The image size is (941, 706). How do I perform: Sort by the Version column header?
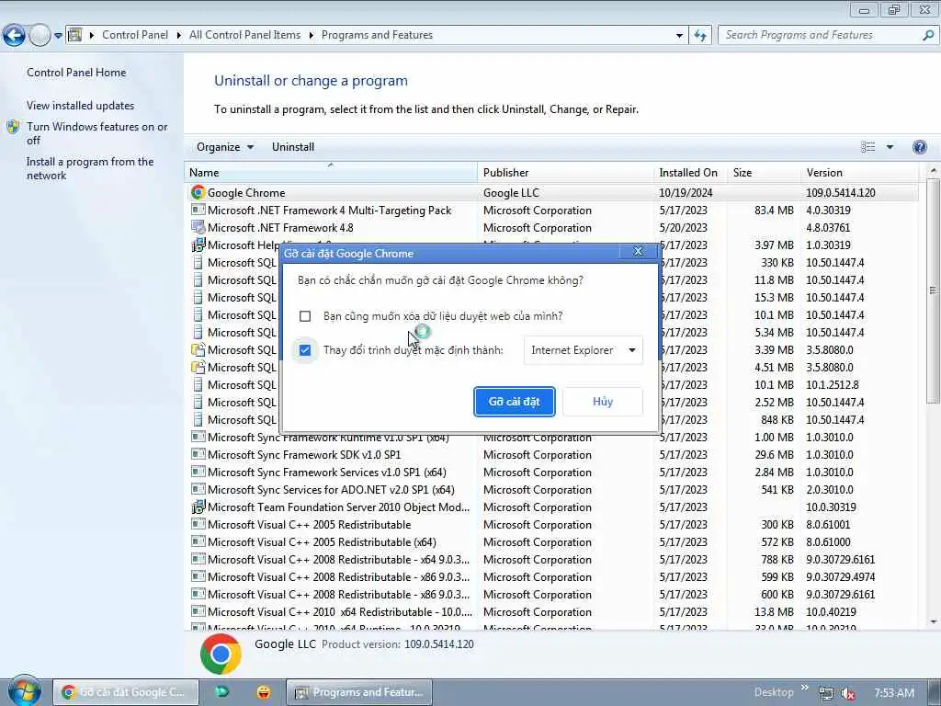pos(859,172)
